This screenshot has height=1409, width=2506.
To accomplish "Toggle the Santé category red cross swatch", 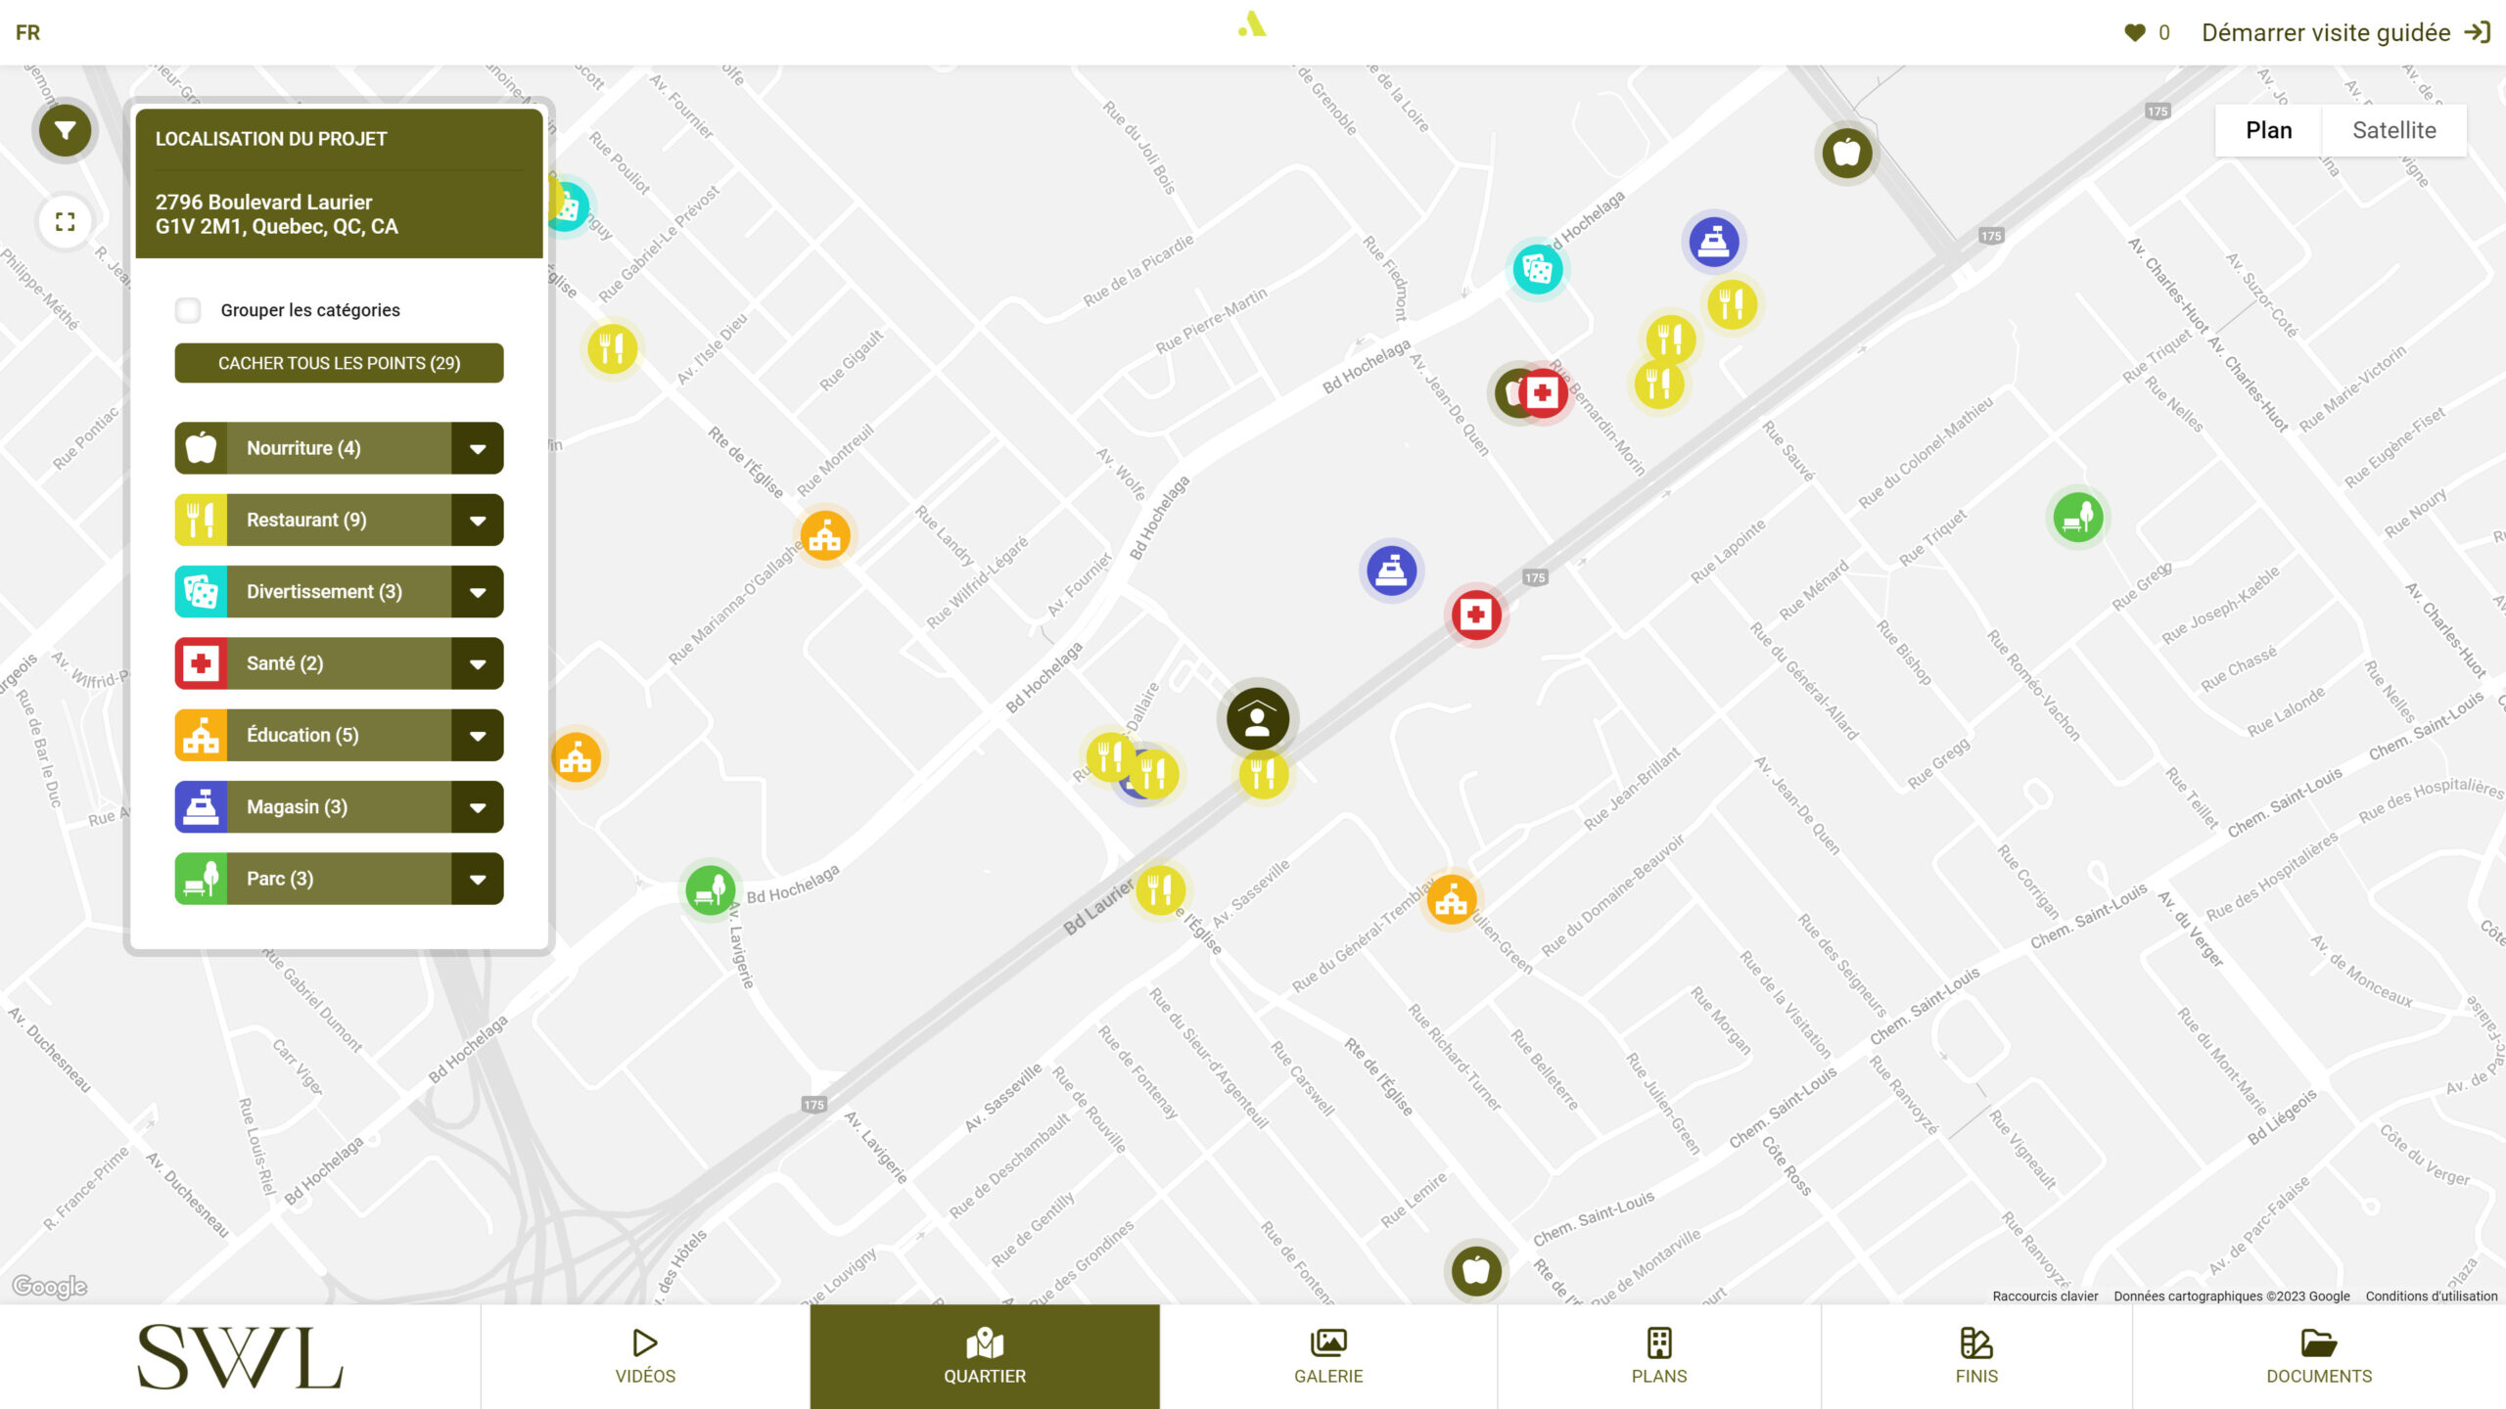I will pyautogui.click(x=201, y=663).
